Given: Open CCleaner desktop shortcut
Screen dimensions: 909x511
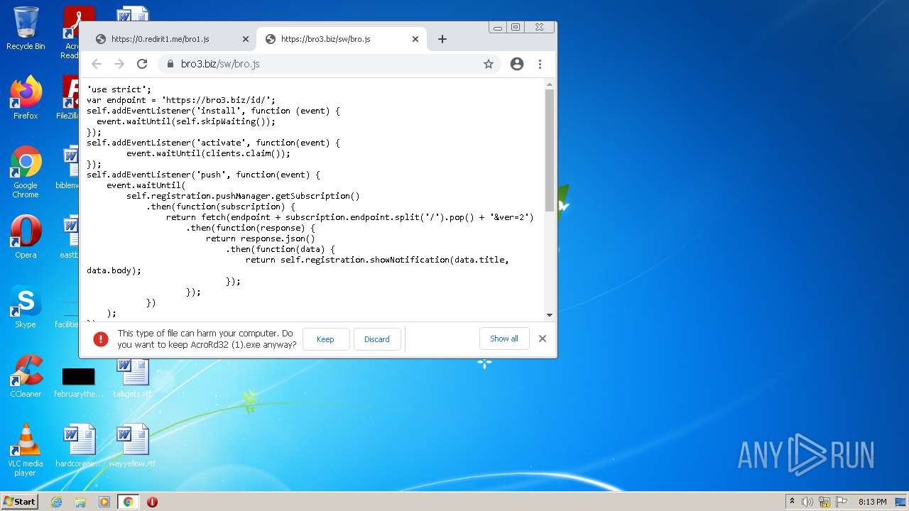Looking at the screenshot, I should 26,376.
